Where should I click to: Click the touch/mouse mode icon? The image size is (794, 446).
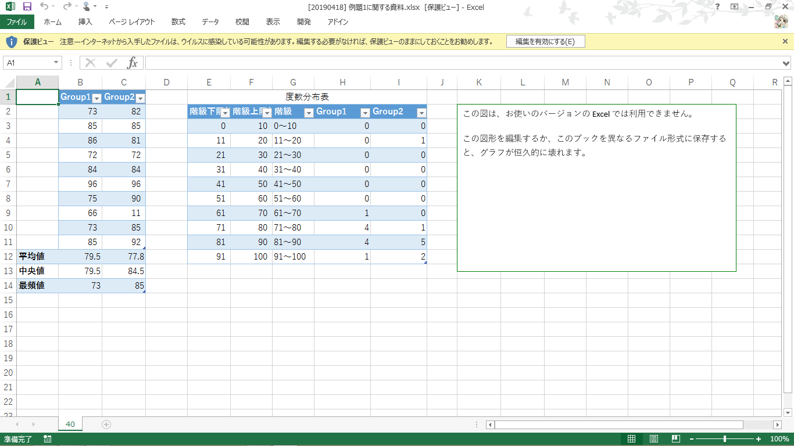[x=87, y=7]
